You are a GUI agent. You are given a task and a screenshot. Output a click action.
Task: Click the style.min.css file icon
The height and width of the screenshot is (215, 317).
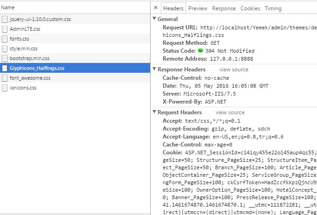tap(5, 49)
